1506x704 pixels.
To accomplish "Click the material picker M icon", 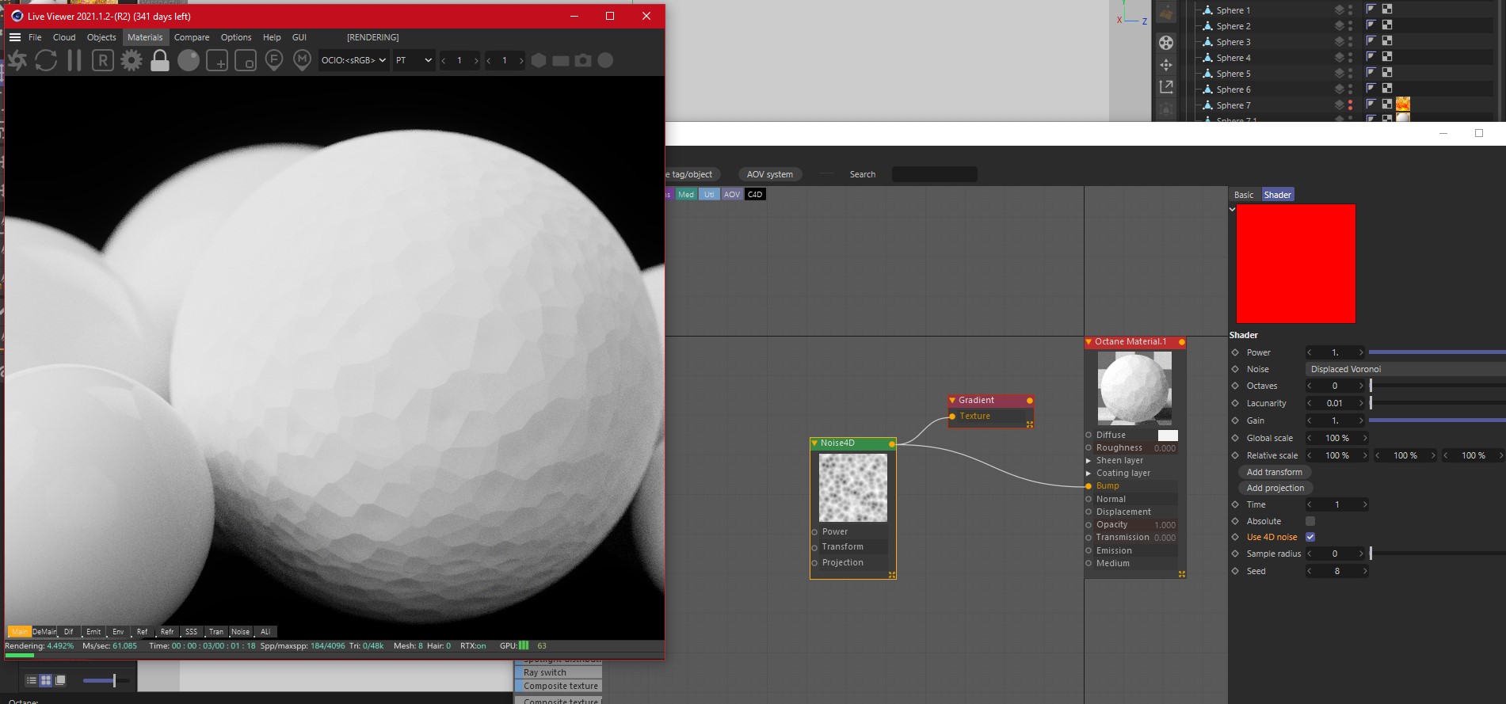I will [302, 60].
